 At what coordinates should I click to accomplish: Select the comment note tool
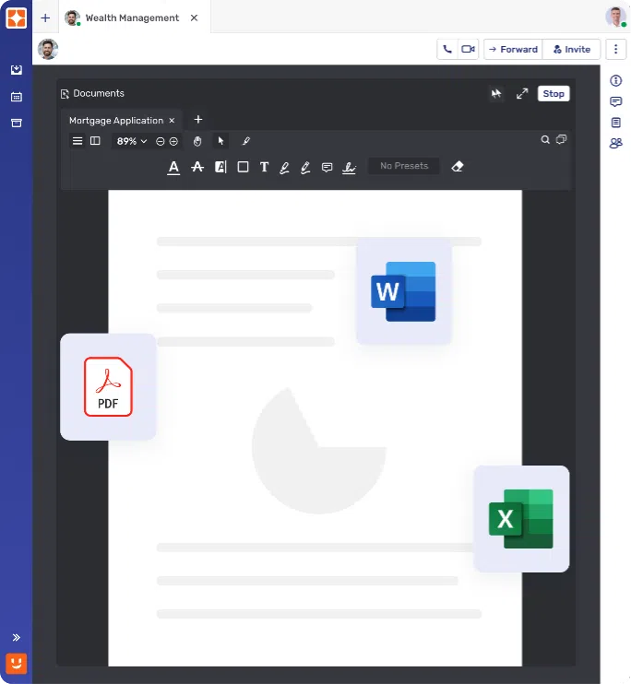[x=327, y=168]
